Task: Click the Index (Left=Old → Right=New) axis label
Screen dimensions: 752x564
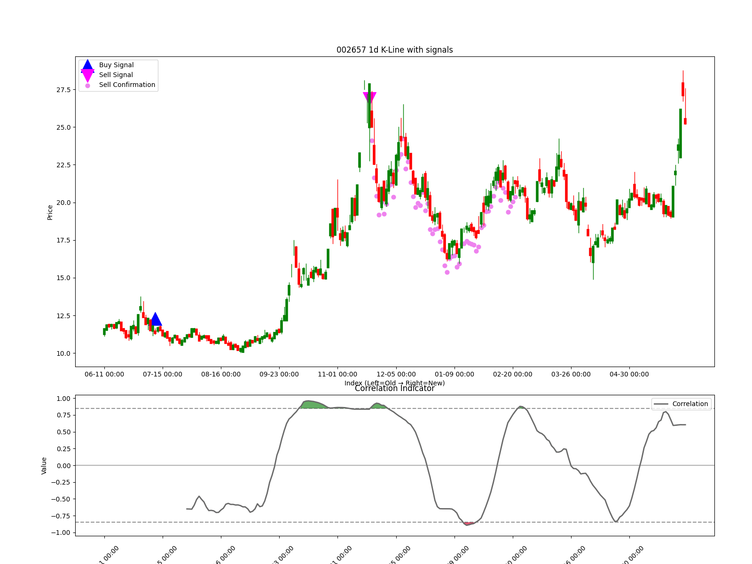Action: 395,383
